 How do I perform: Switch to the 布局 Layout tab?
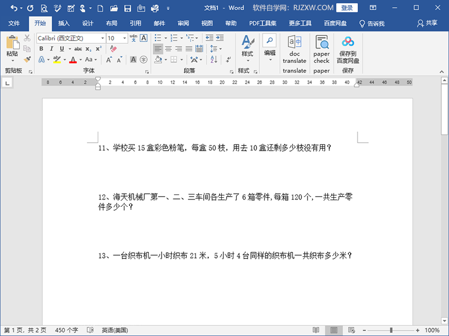tap(111, 23)
